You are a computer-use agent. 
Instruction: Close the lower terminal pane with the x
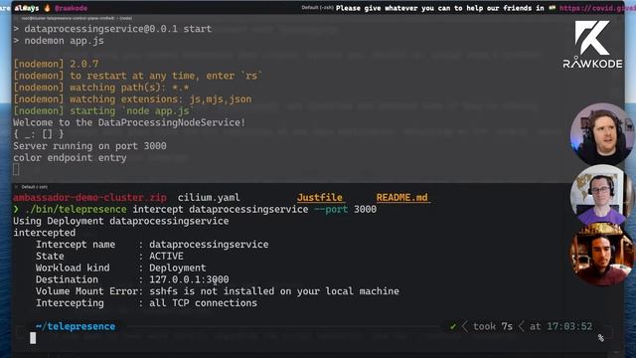pyautogui.click(x=16, y=187)
